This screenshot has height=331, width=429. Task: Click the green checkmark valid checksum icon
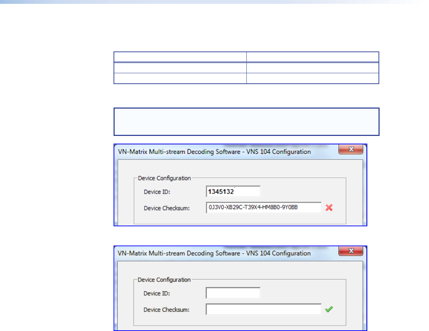click(329, 310)
